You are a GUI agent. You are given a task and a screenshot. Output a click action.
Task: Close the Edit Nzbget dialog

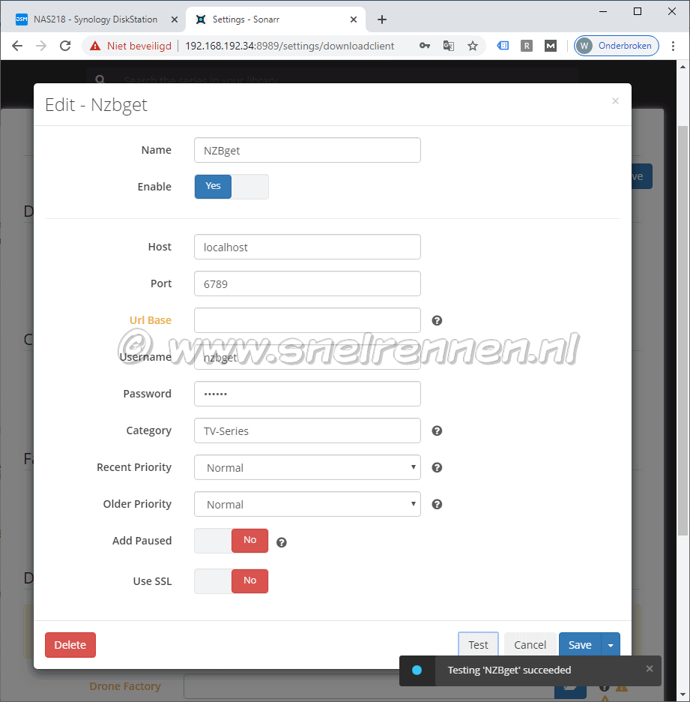tap(615, 100)
